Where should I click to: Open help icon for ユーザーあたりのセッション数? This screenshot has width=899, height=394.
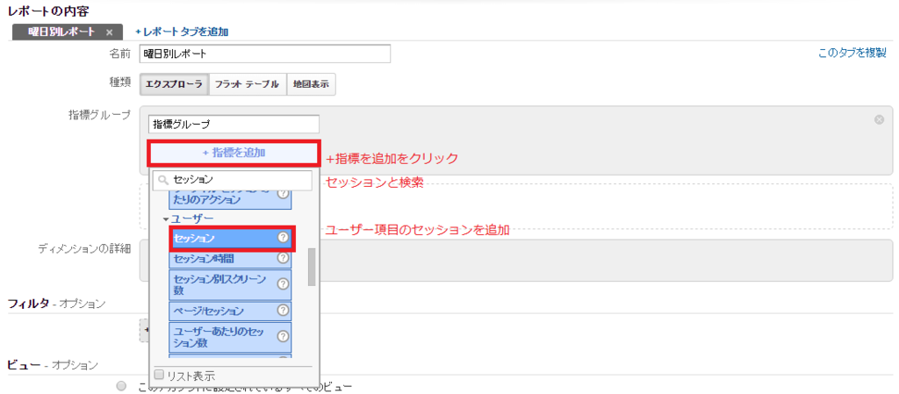coord(283,337)
